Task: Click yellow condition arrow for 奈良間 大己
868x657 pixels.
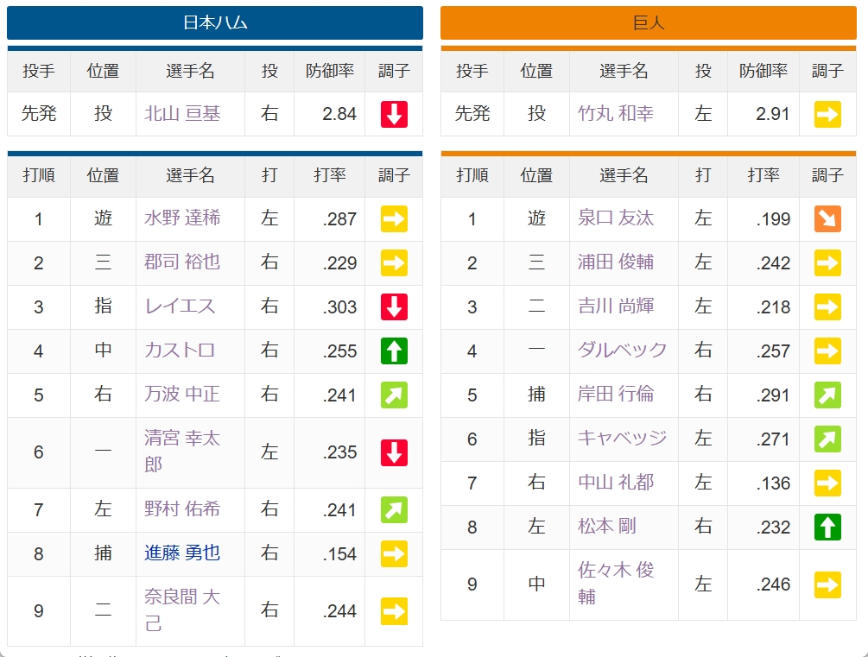Action: [x=394, y=611]
